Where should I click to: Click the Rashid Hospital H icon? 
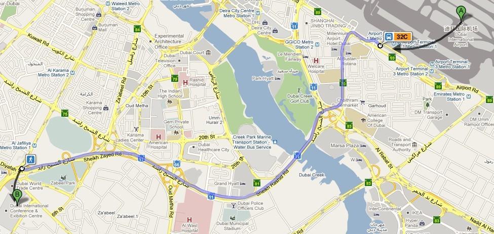(185, 82)
